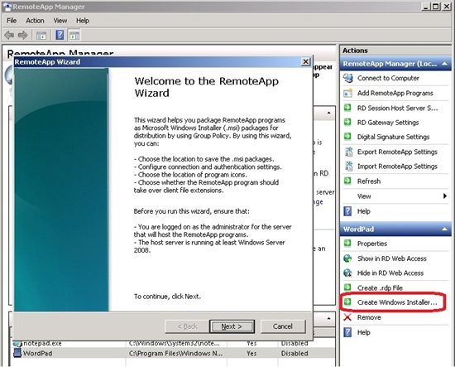Click the Create .rdp File icon
Screen dimensions: 455x367
347,287
